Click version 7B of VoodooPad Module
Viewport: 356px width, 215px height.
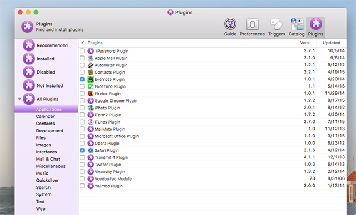pos(312,178)
